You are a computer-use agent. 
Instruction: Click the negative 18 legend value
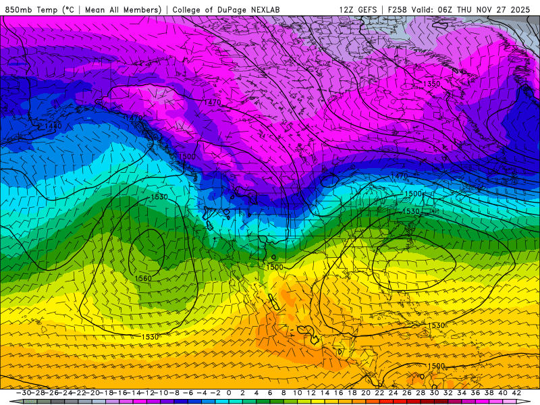[x=107, y=393]
